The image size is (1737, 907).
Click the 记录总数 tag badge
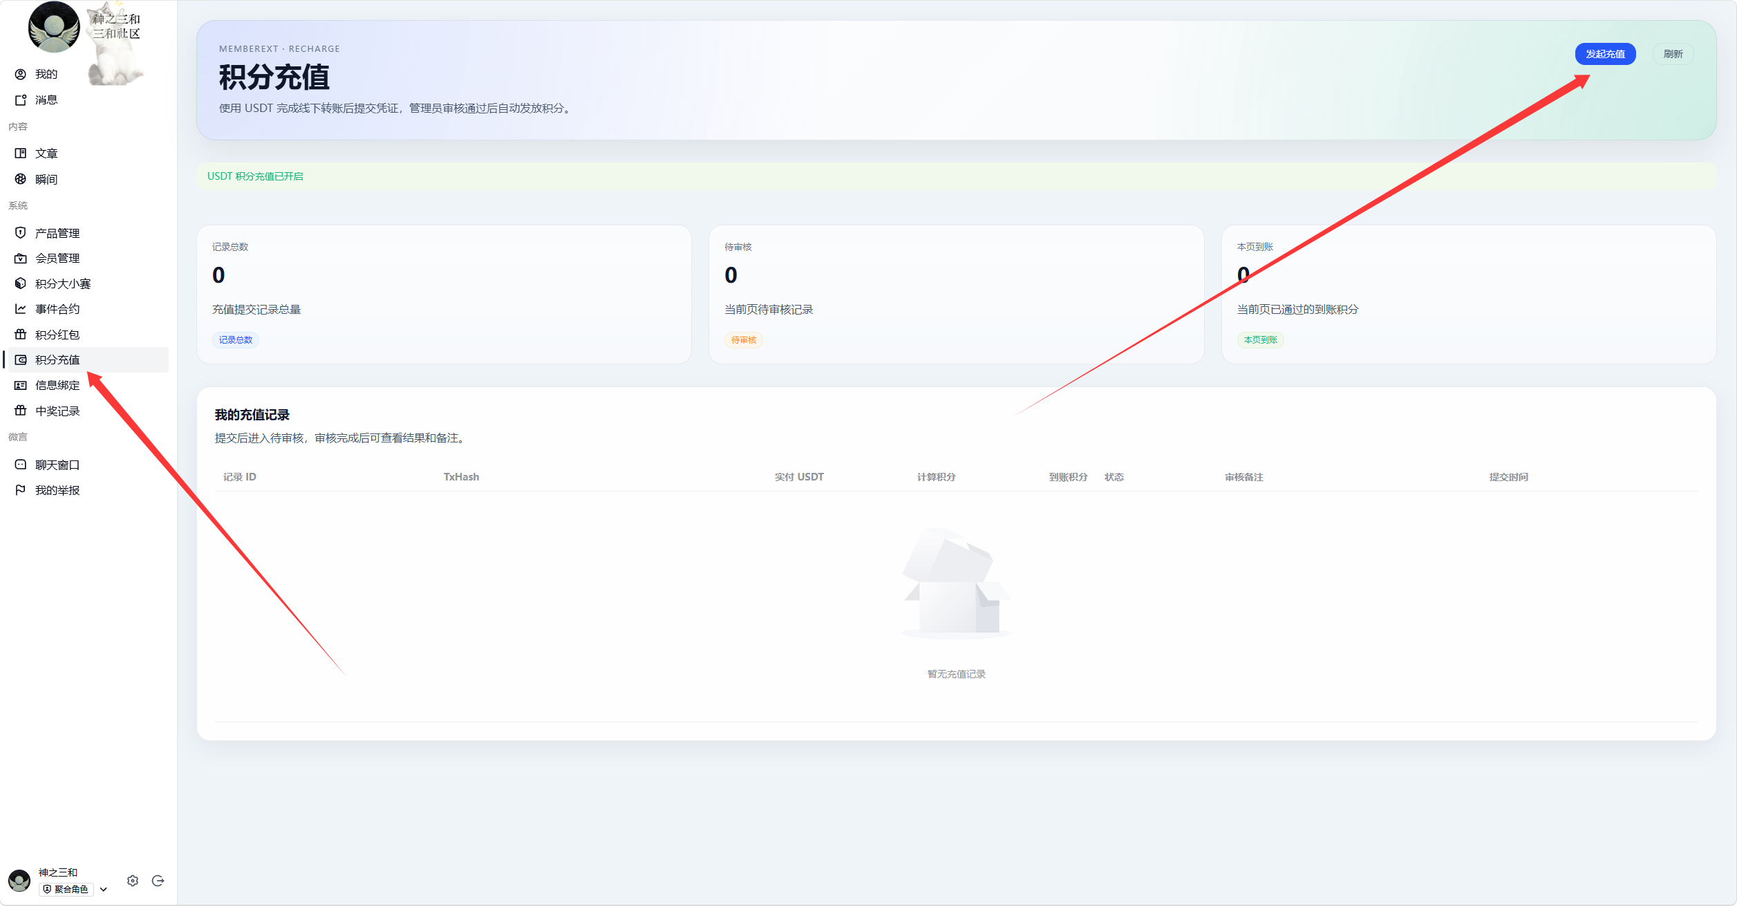pos(236,340)
